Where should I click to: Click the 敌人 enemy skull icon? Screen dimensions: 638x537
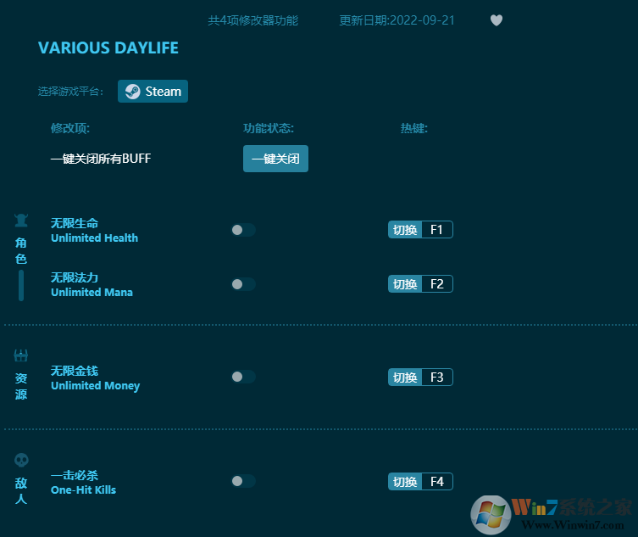coord(21,461)
